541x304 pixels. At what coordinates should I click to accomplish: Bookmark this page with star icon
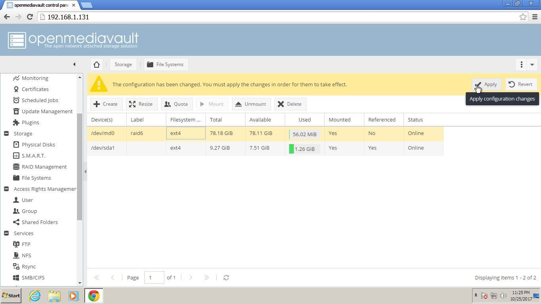(x=523, y=17)
